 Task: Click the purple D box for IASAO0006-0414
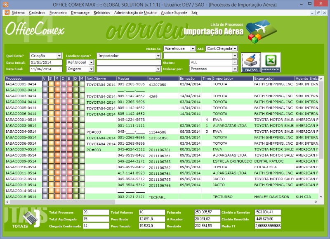tap(64, 114)
